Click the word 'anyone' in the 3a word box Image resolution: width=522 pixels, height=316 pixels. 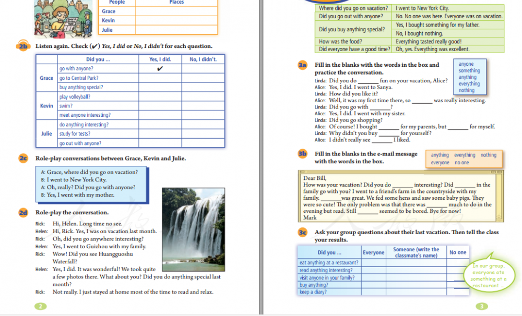pos(466,64)
